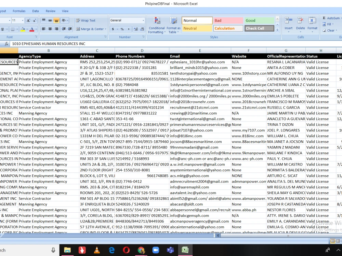Open the View ribbon tab
Viewport: 342px width, 256px height.
65,11
